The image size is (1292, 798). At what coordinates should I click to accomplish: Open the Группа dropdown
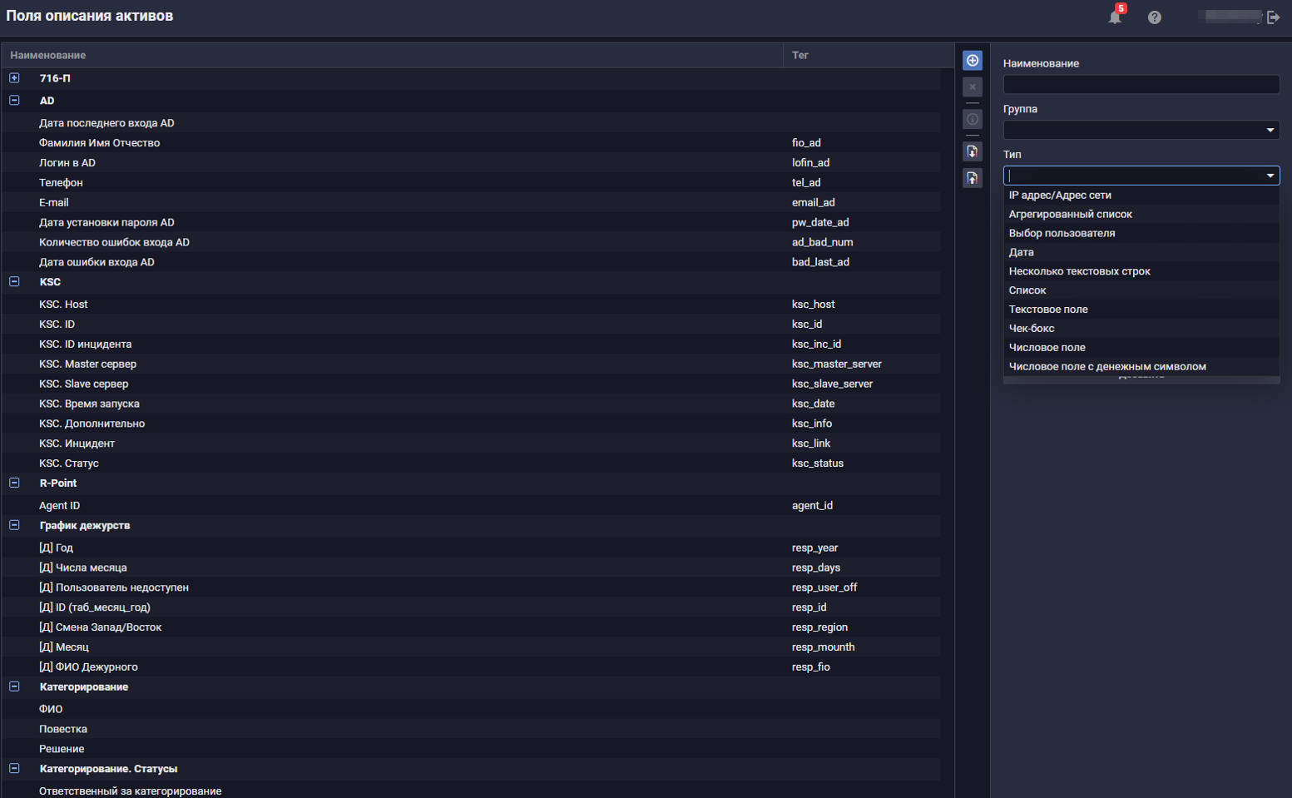pos(1141,130)
